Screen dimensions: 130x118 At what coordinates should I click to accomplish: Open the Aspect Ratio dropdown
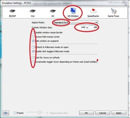point(75,22)
